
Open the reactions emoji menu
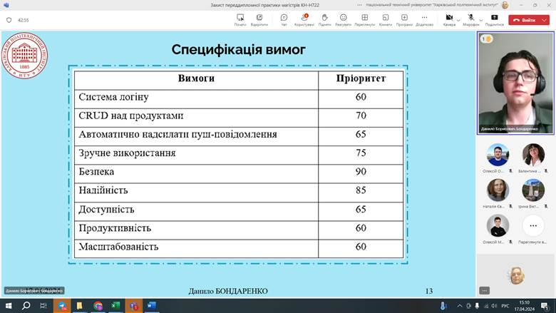pos(344,20)
